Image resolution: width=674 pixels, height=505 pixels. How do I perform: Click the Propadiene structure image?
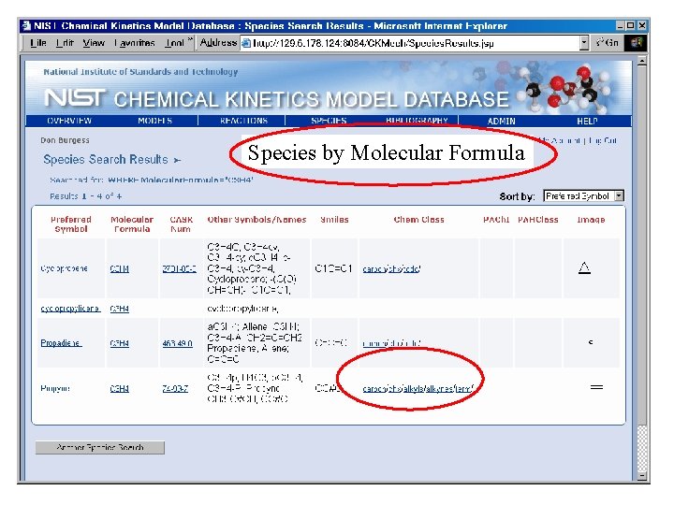point(591,342)
